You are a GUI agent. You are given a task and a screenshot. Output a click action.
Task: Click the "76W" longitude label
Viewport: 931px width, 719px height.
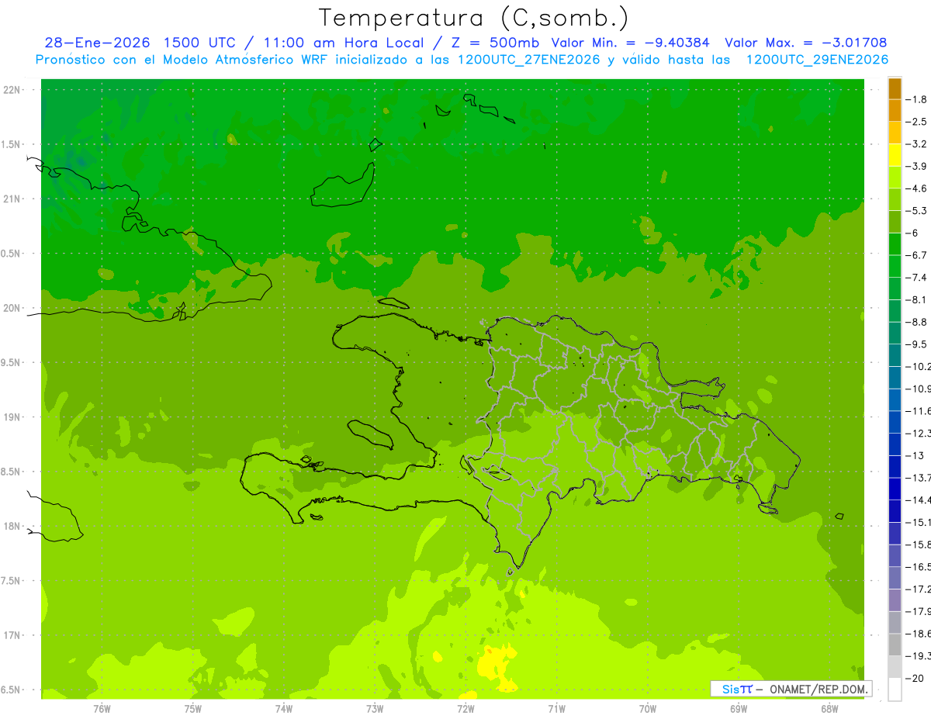[x=102, y=708]
